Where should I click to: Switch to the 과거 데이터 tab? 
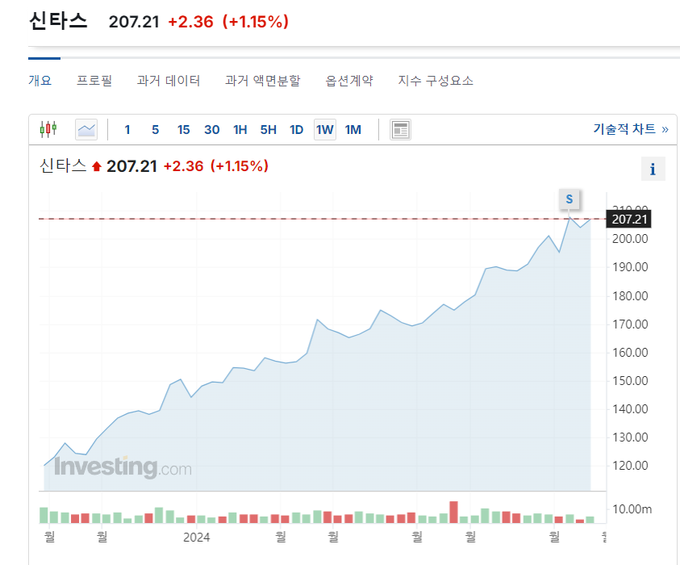pos(168,81)
